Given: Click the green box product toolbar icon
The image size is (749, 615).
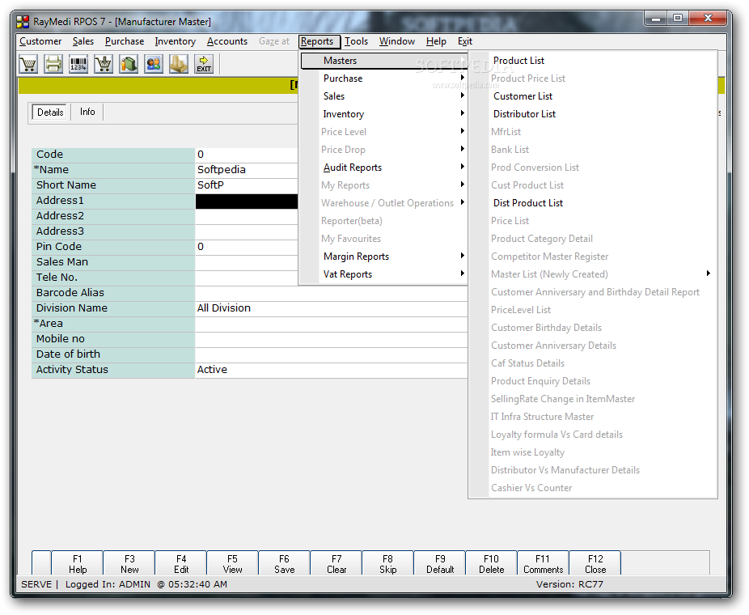Looking at the screenshot, I should pos(129,64).
